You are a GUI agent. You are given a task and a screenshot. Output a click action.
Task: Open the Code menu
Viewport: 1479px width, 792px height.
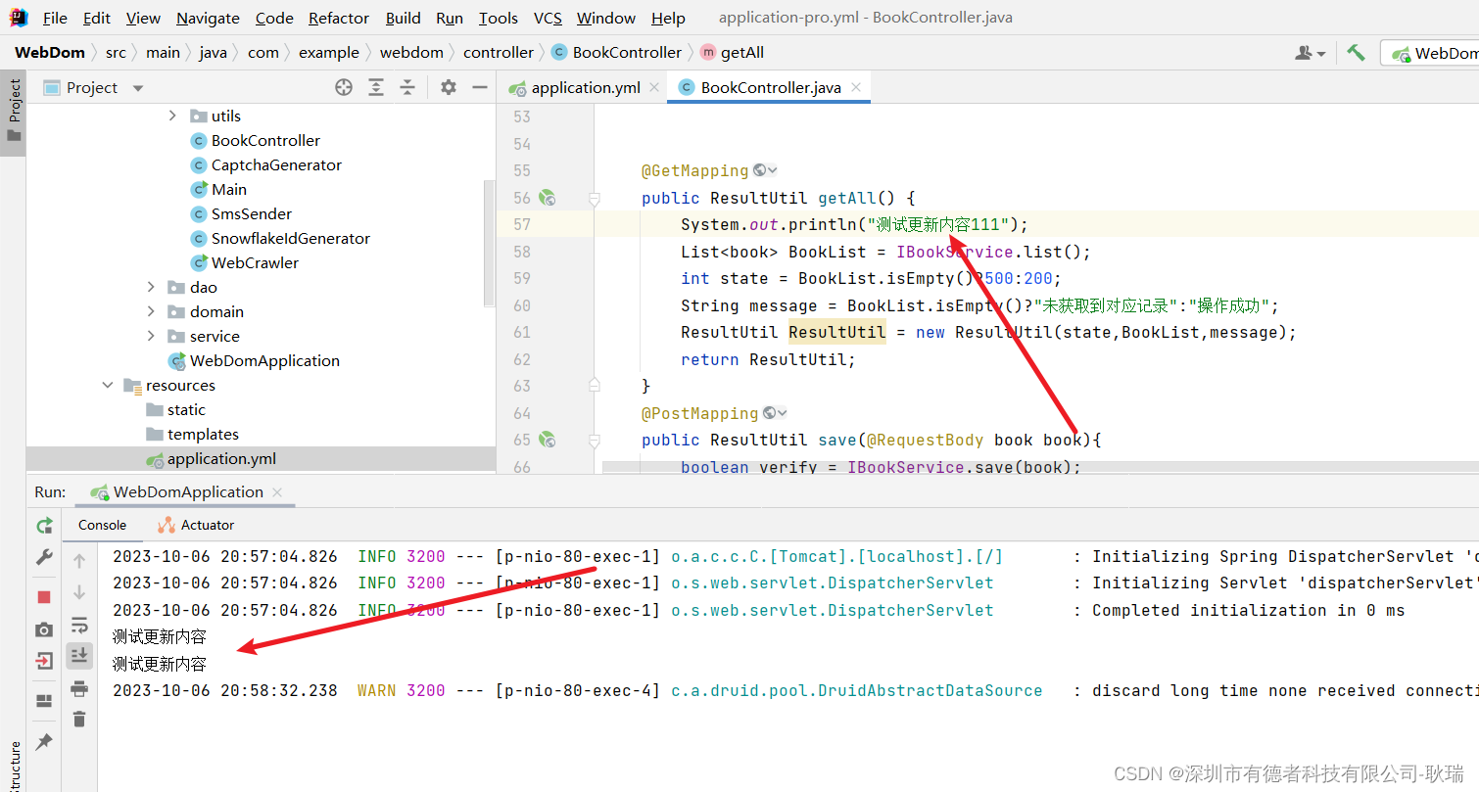pyautogui.click(x=274, y=18)
